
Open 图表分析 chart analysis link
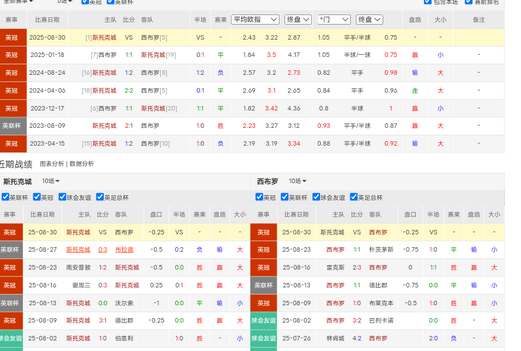(x=52, y=164)
